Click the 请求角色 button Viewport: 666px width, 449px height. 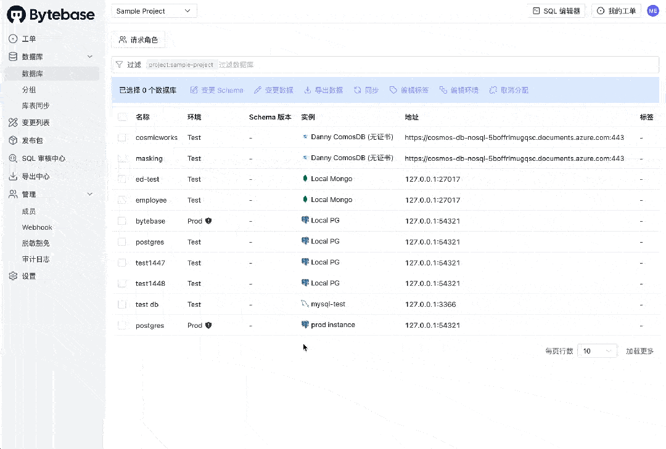[x=138, y=40]
